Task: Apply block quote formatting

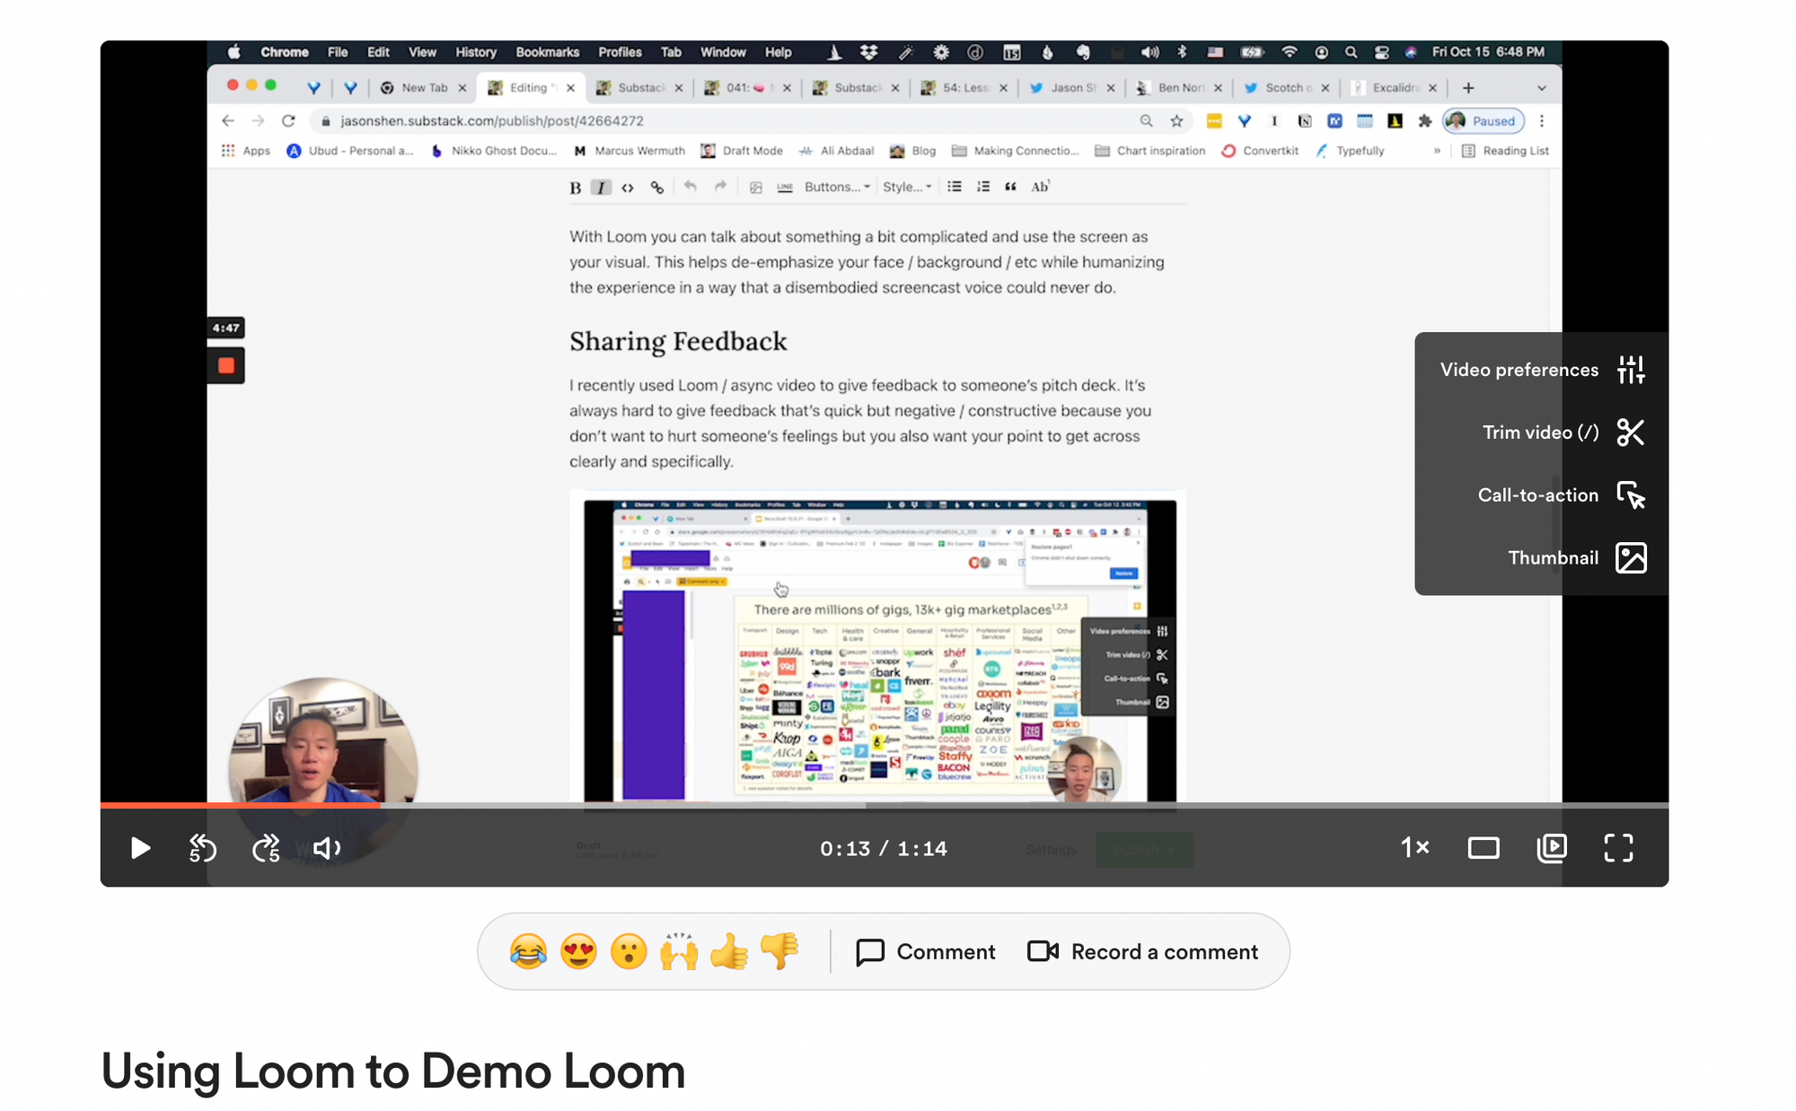Action: pos(1011,187)
